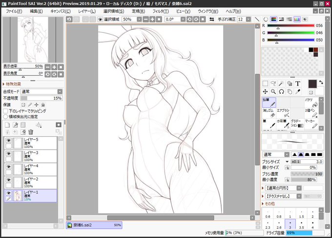Select the レイヤー3 layer row

(31, 156)
